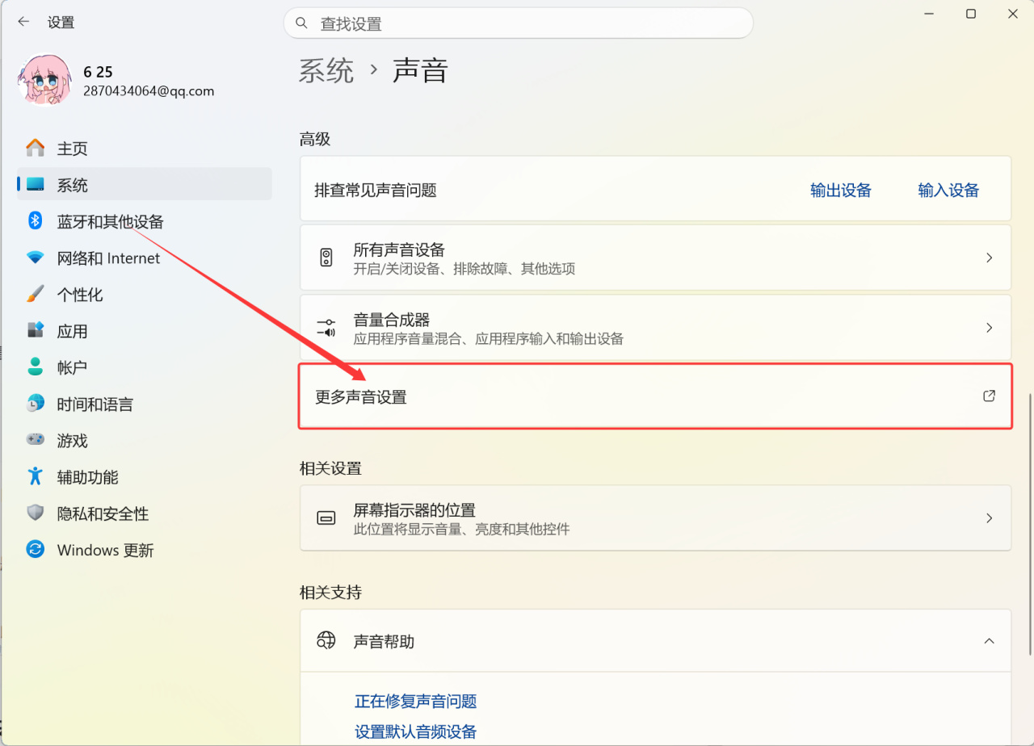This screenshot has width=1034, height=746.
Task: Click the 声音帮助 globe icon
Action: [326, 641]
